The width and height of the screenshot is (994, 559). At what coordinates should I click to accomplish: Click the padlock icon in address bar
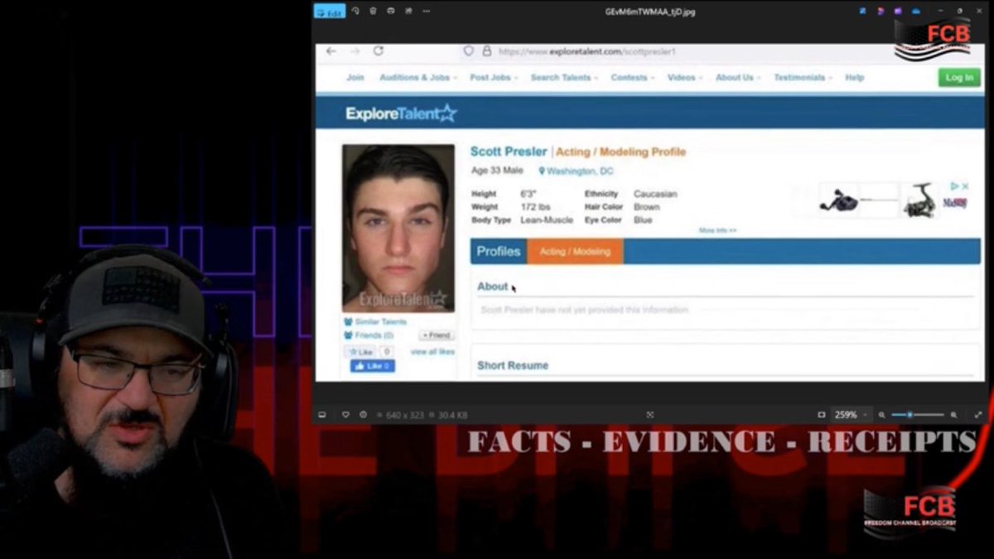click(x=487, y=51)
